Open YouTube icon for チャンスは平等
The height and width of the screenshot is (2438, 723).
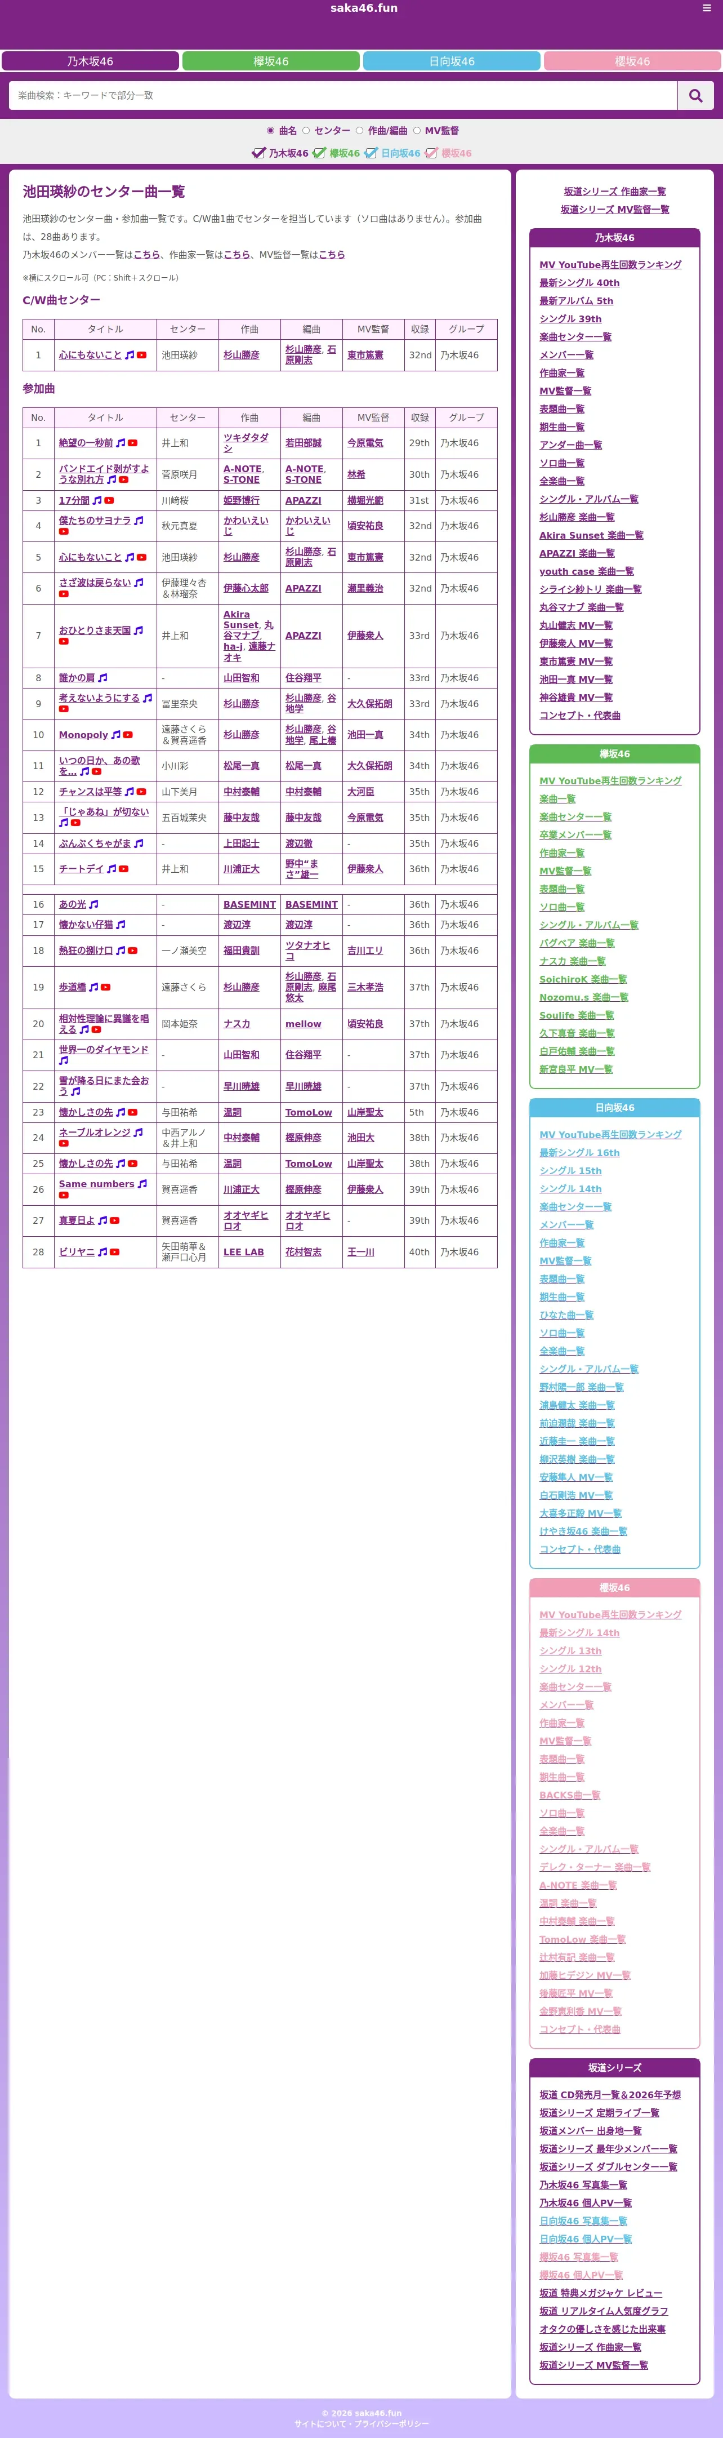pos(141,791)
